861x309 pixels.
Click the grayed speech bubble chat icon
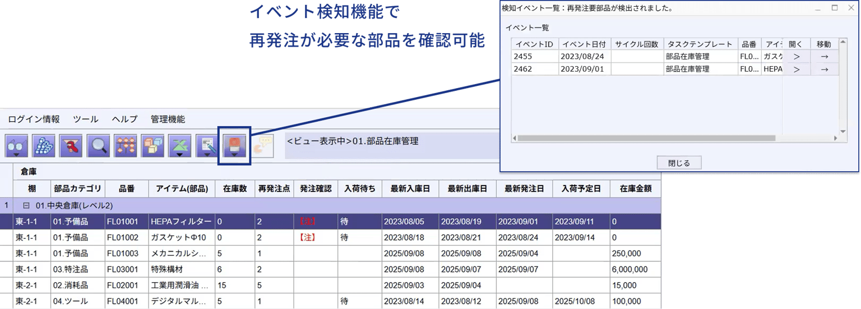pyautogui.click(x=262, y=146)
